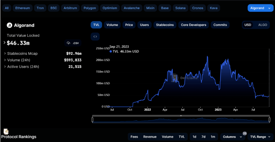Click the llama icon above Protocol Rankings

coord(6,132)
